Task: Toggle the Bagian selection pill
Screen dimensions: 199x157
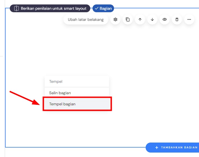Action: [103, 8]
